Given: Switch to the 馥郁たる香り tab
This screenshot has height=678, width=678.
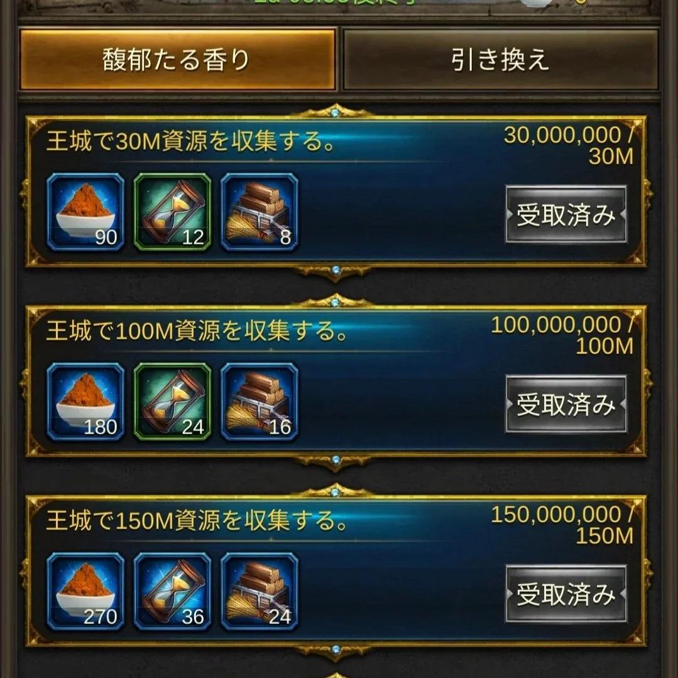Looking at the screenshot, I should (x=177, y=59).
